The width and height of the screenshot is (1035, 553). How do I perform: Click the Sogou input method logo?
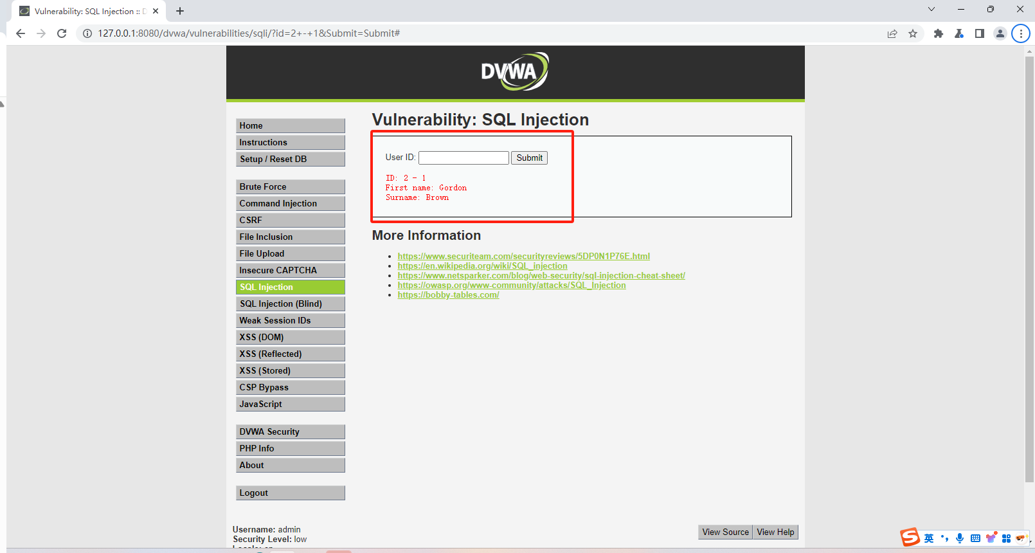click(910, 537)
